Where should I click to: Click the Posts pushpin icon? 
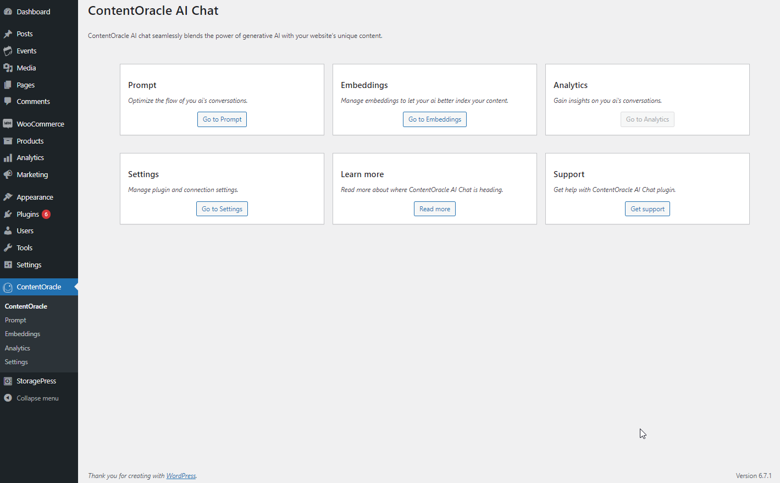(x=8, y=34)
